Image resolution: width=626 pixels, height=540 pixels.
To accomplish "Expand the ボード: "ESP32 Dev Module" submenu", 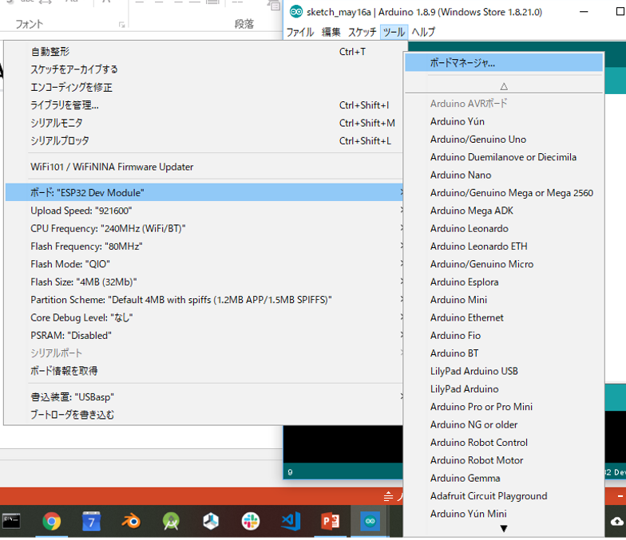I will pos(204,193).
